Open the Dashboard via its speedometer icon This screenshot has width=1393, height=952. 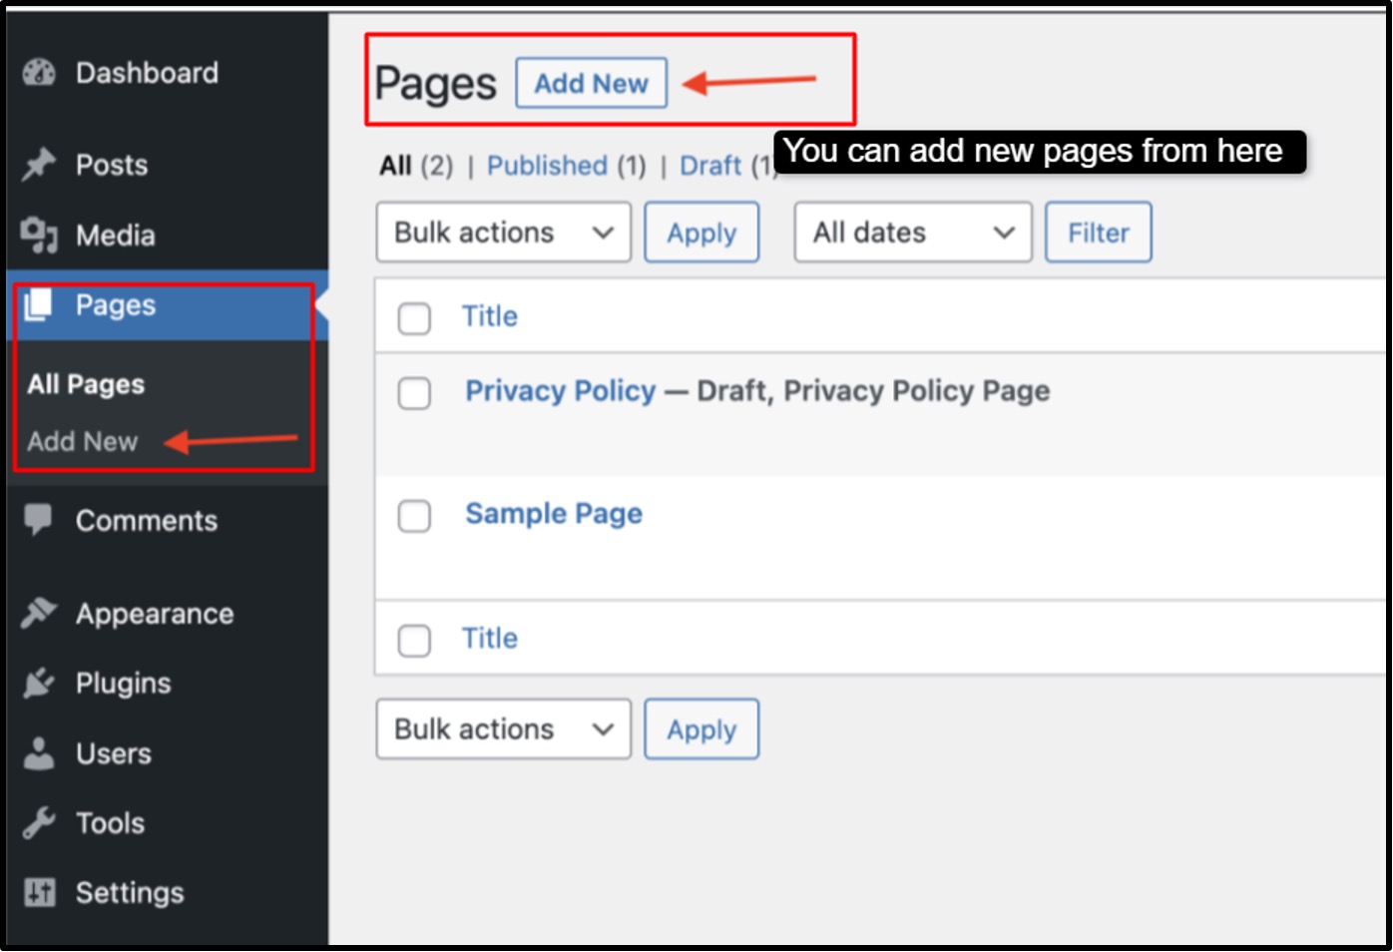(37, 72)
